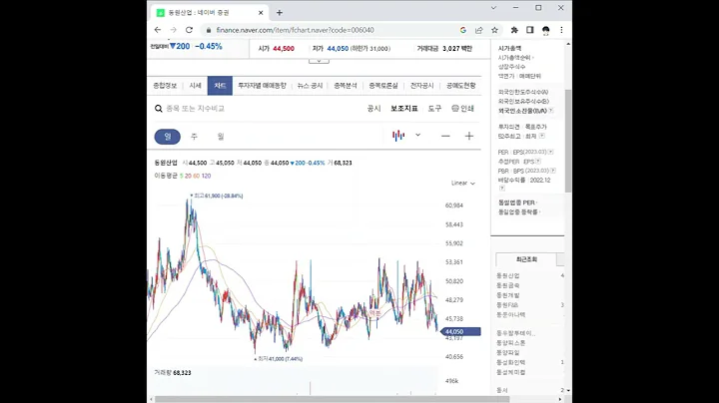
Task: Open the 뉴스·공시 tab
Action: coord(310,86)
